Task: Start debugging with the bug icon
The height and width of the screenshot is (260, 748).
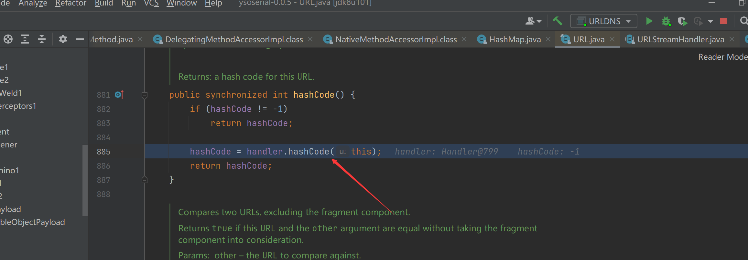Action: point(666,21)
